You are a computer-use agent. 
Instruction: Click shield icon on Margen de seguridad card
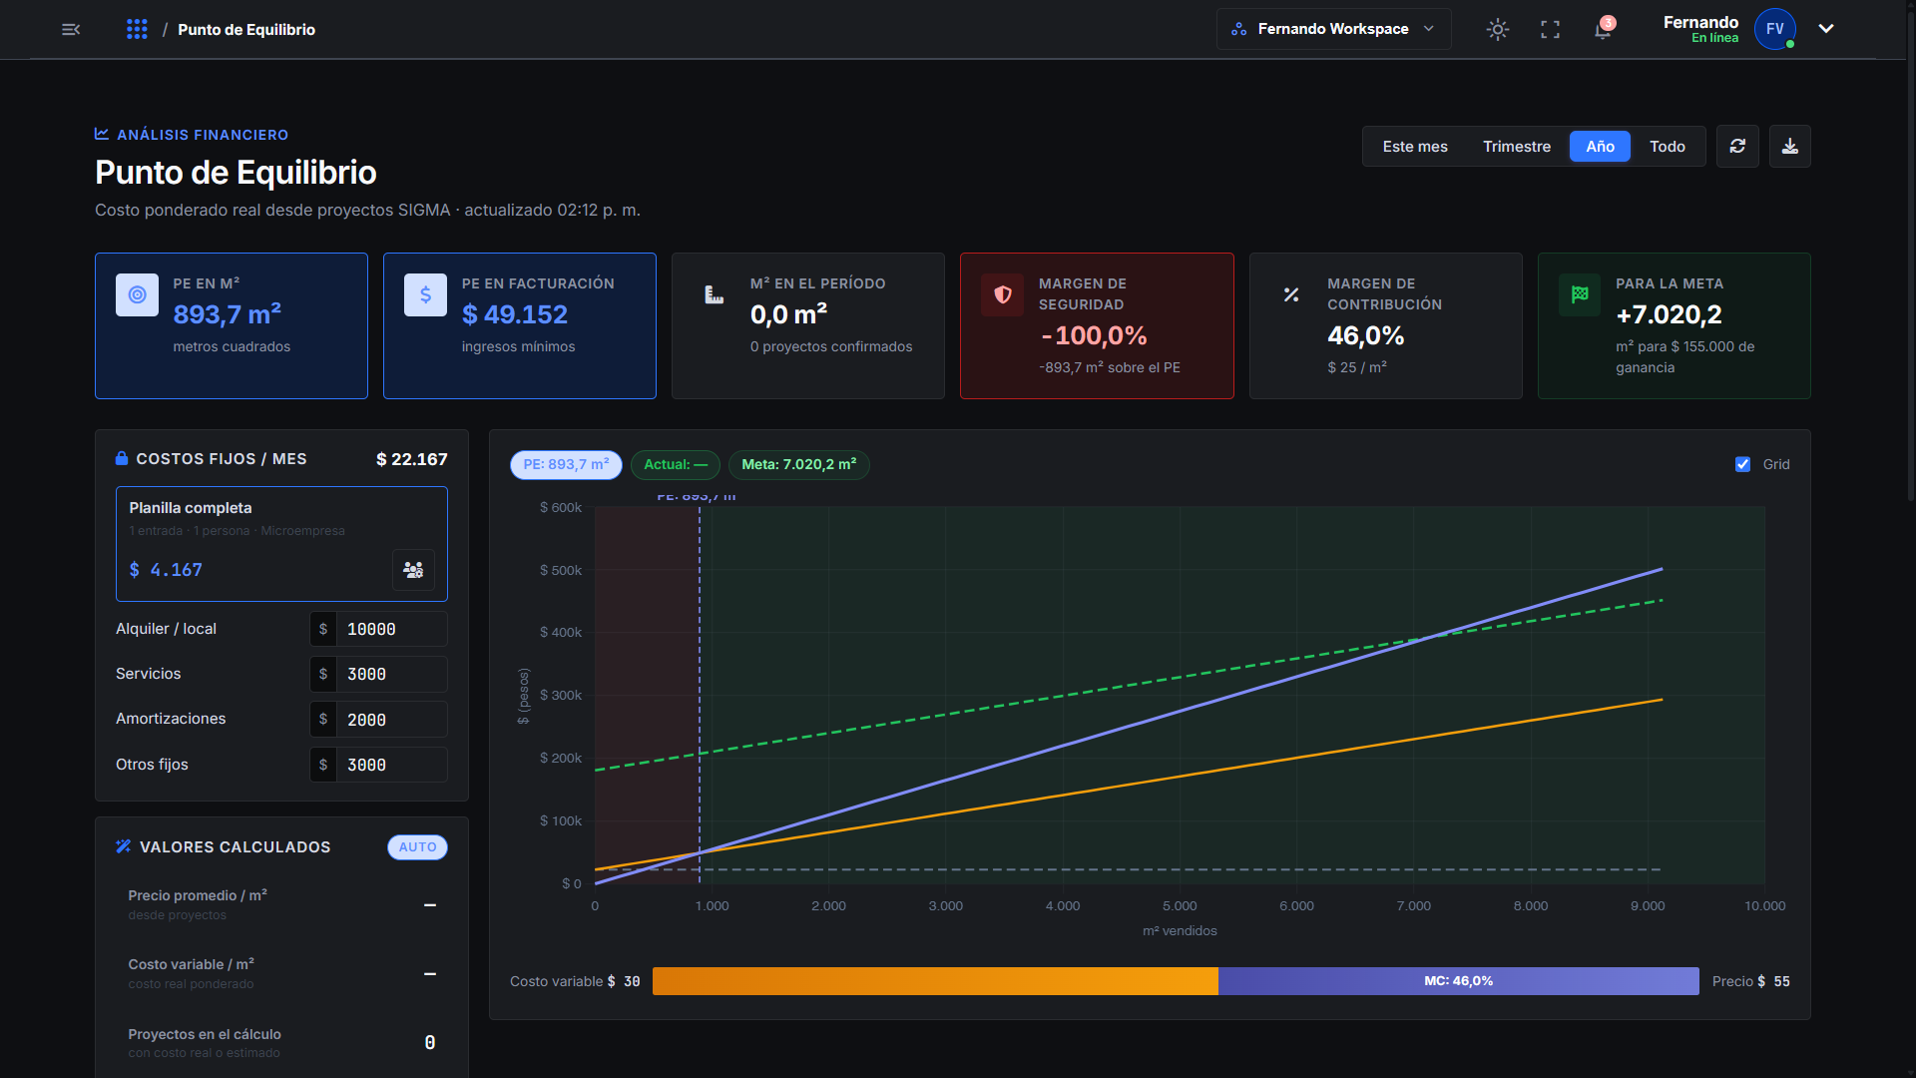point(1002,294)
